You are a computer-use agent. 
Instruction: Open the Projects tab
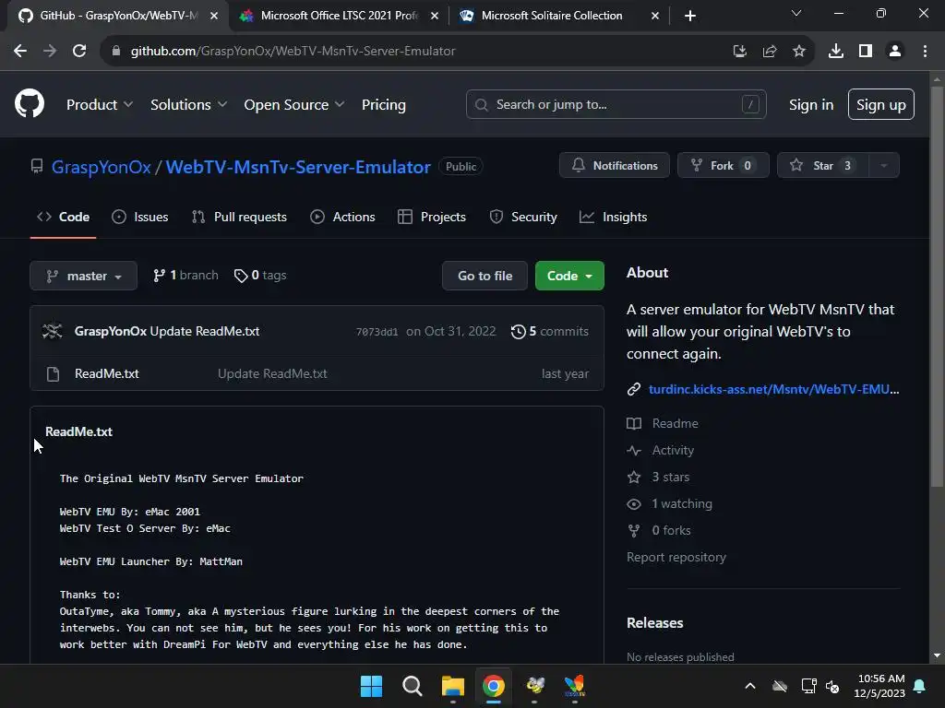pos(432,217)
